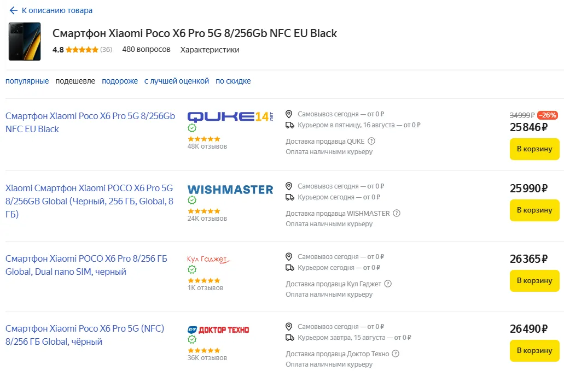Sort offers by подороже
This screenshot has height=371, width=564.
[x=120, y=81]
